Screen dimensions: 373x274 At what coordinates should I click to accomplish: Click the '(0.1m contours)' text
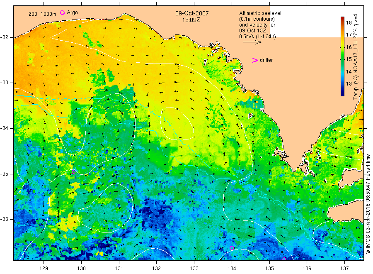pyautogui.click(x=257, y=19)
